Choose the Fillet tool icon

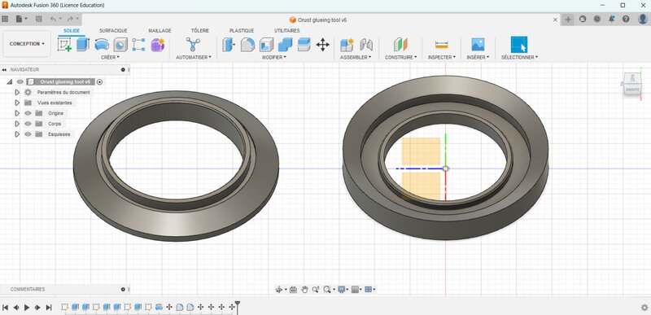click(x=247, y=45)
